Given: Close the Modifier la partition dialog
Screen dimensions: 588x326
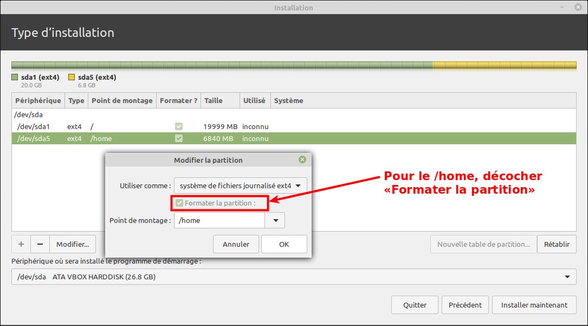Looking at the screenshot, I should click(302, 159).
